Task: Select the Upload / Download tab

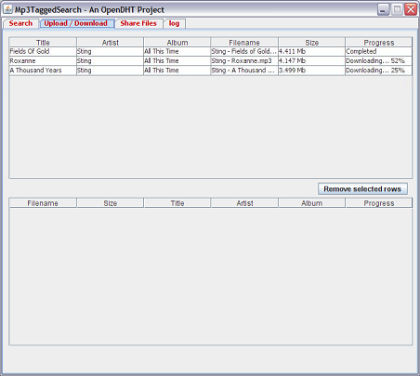Action: [76, 23]
